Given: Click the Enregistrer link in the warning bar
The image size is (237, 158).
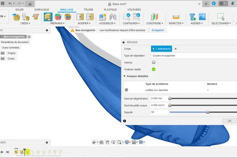Looking at the screenshot, I should click(x=158, y=30).
